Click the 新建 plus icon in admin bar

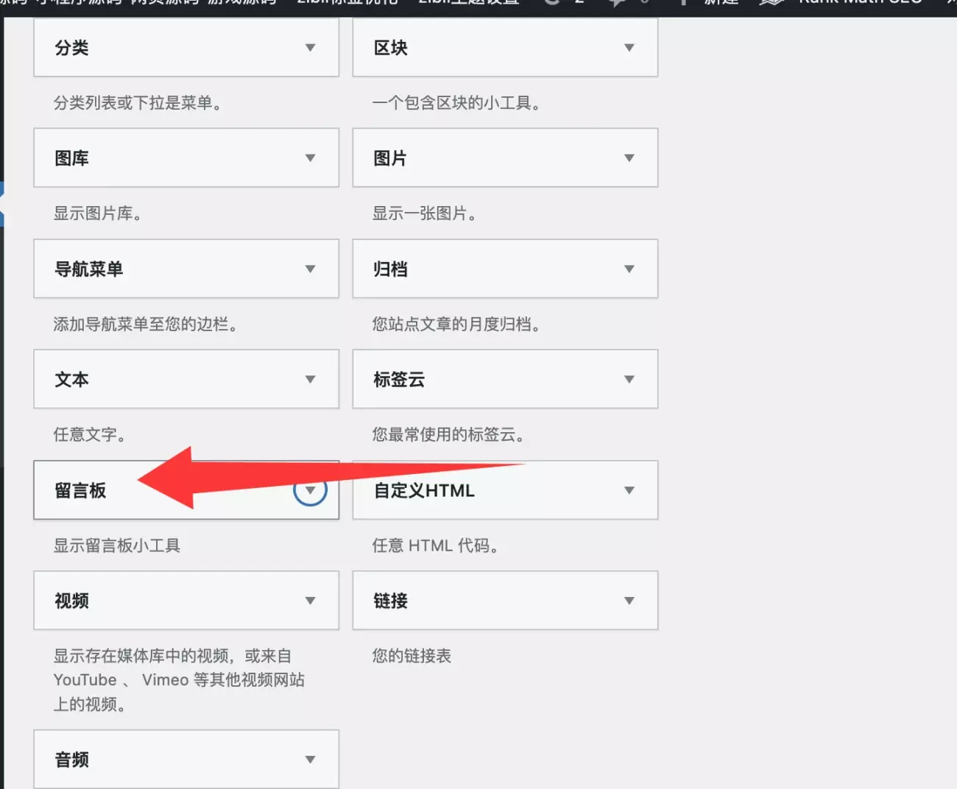683,3
